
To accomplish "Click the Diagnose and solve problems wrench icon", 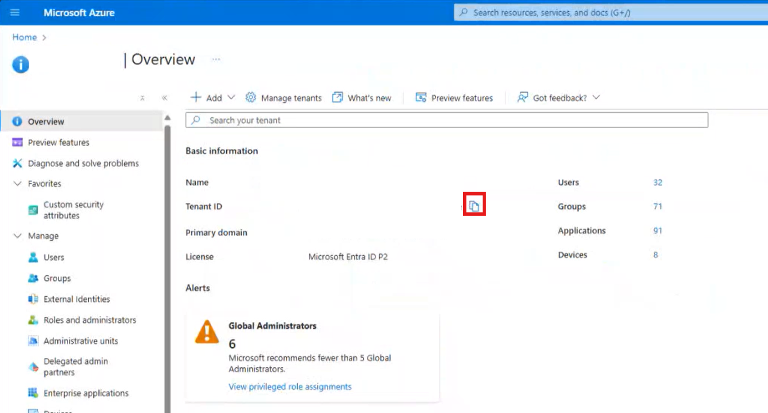I will [x=17, y=163].
